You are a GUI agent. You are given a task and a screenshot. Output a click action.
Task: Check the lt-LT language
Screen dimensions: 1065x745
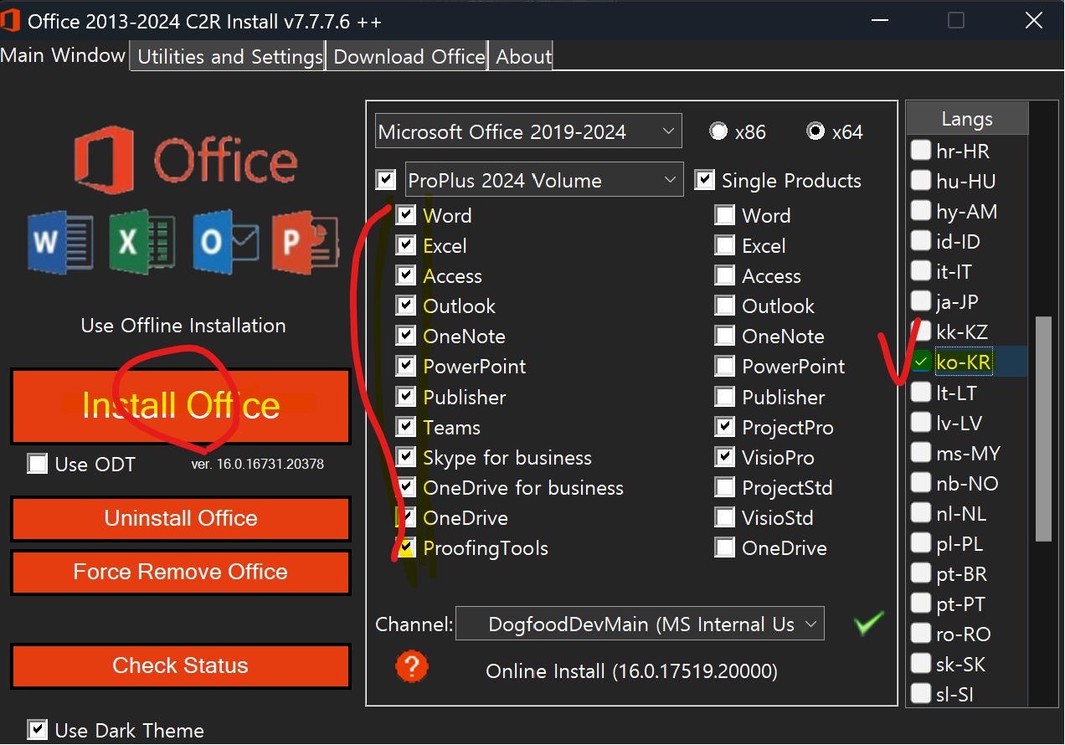(921, 393)
